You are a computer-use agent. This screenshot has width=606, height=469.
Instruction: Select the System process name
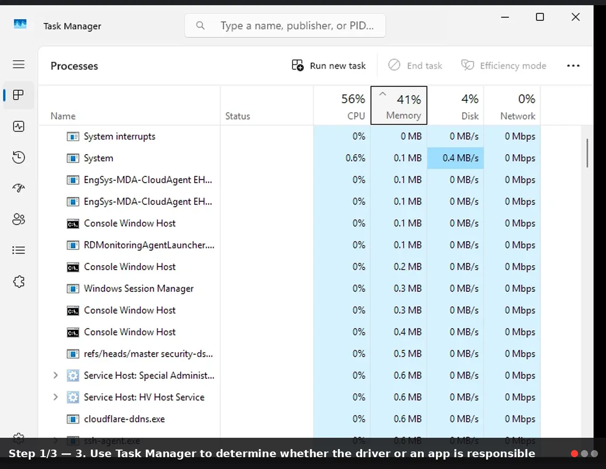coord(98,158)
